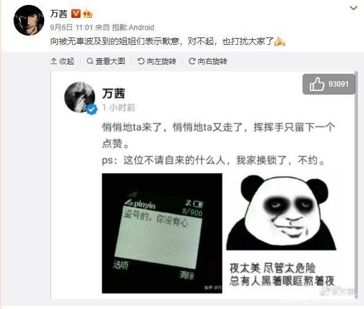The width and height of the screenshot is (364, 309).
Task: Click the 9月6日 11:01 timestamp link
Action: (71, 28)
